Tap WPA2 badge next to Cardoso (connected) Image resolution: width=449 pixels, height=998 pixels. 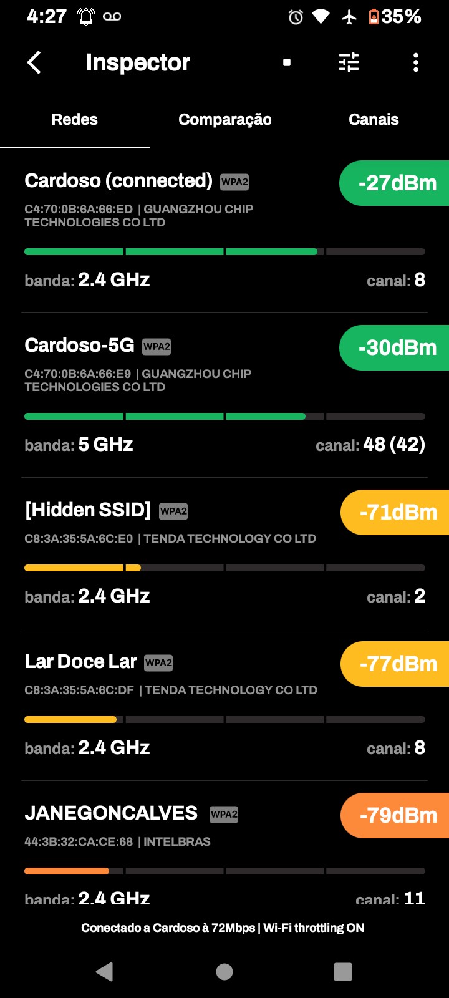235,182
